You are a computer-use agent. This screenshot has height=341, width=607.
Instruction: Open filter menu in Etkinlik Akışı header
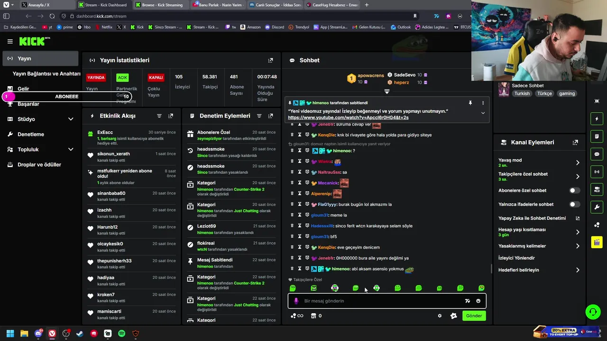coord(159,116)
